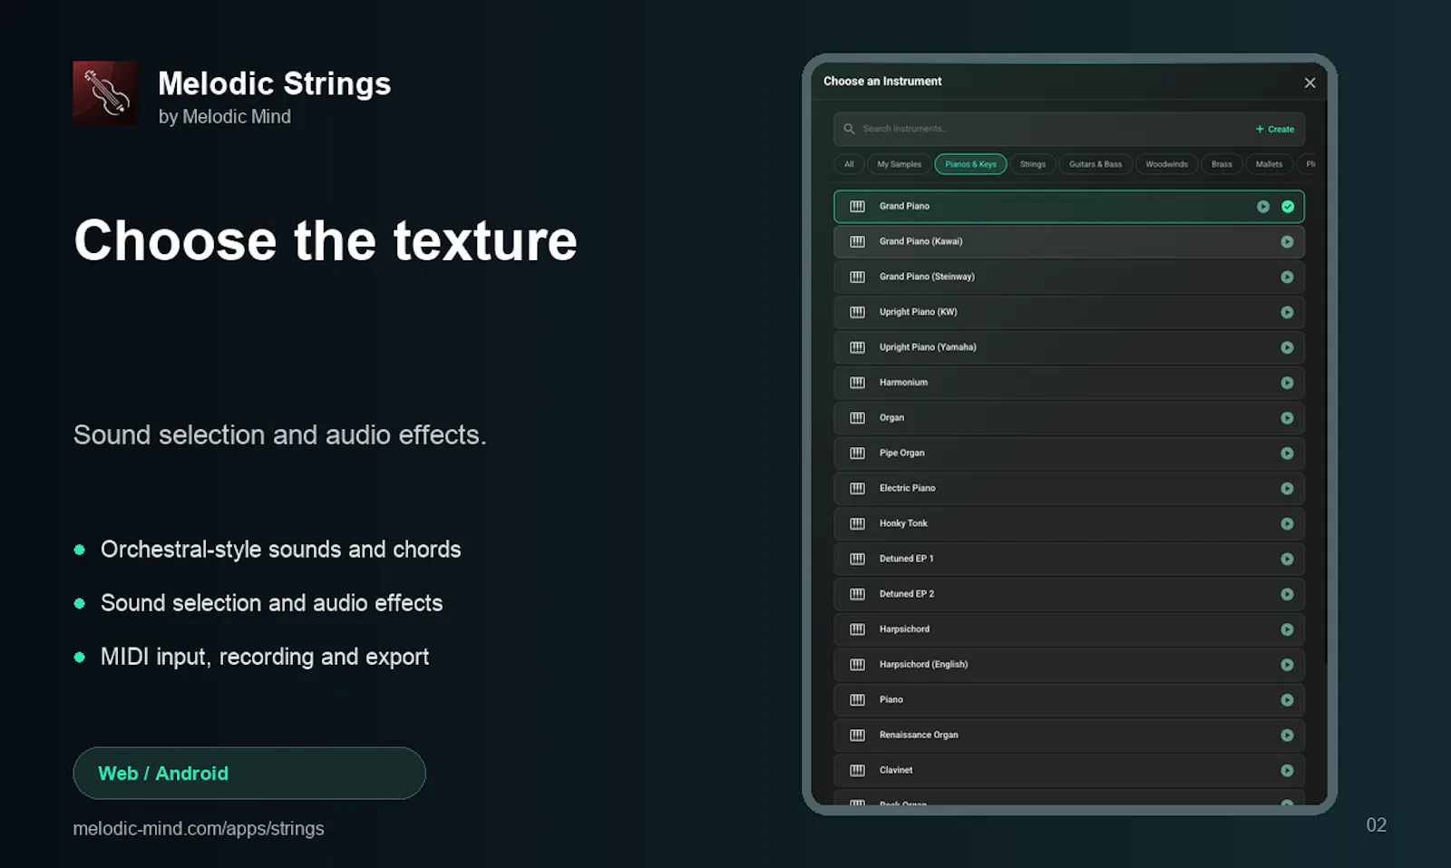The width and height of the screenshot is (1451, 868).
Task: Preview the Pipe Organ sound
Action: point(1287,454)
